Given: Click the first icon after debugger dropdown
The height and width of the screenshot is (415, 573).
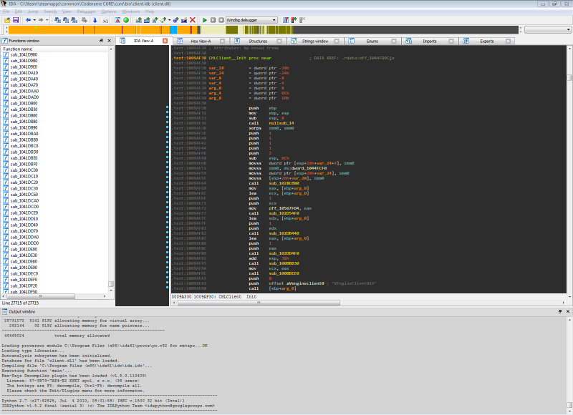Looking at the screenshot, I should pyautogui.click(x=286, y=20).
